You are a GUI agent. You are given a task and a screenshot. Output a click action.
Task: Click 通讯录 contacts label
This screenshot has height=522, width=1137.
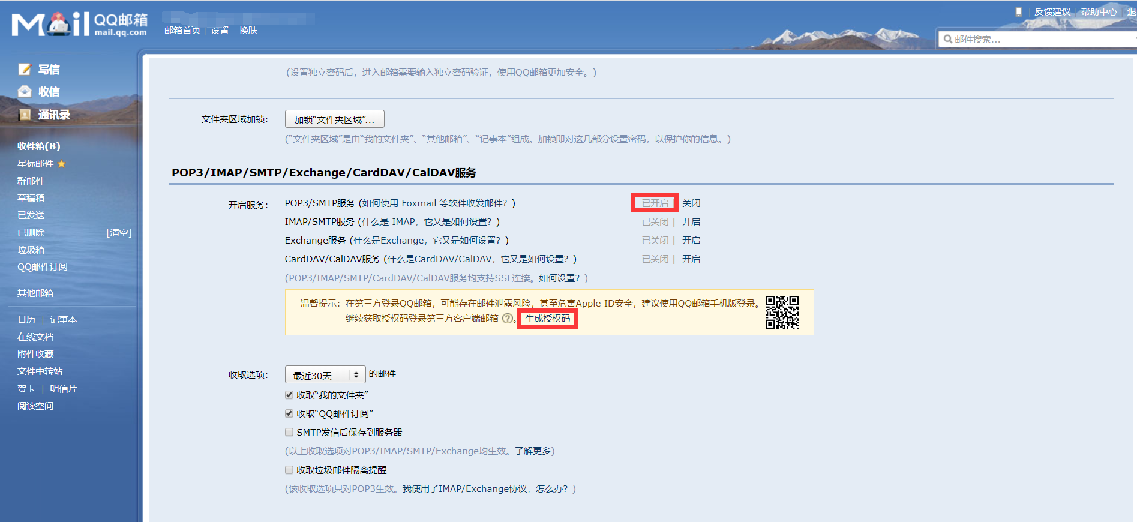[54, 115]
